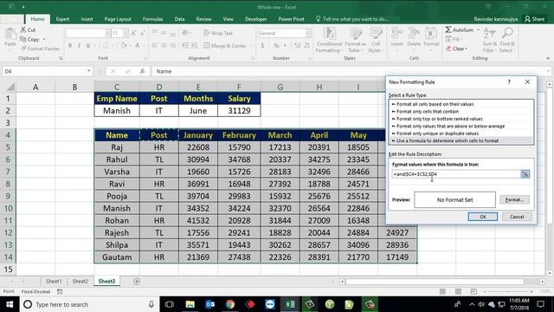The image size is (554, 312).
Task: Open the font name dropdown
Action: 108,33
